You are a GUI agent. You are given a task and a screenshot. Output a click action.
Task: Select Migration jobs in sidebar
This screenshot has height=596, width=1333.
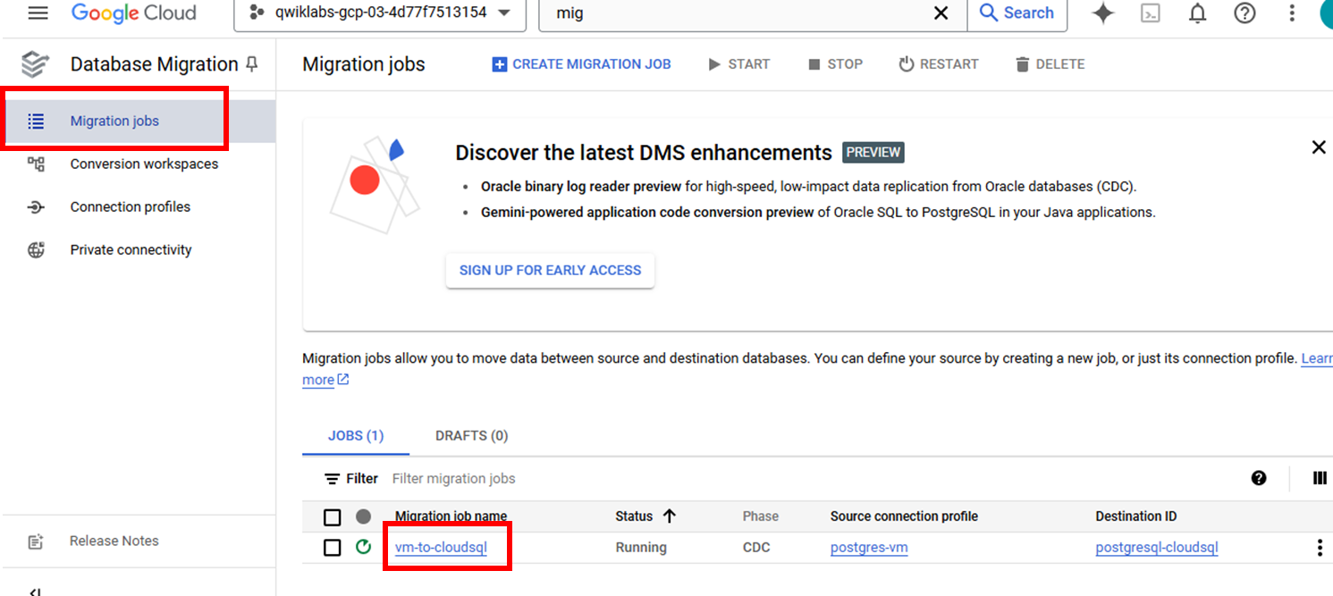[138, 122]
